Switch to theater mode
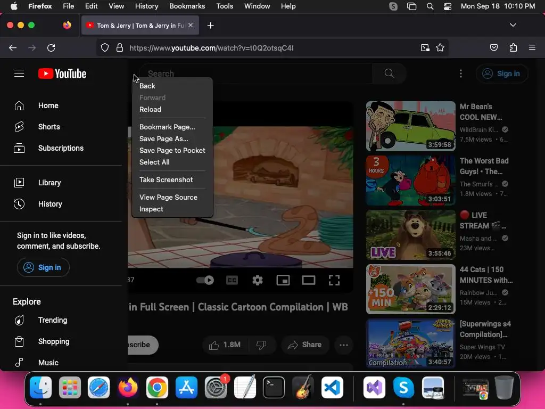Image resolution: width=545 pixels, height=409 pixels. click(308, 280)
